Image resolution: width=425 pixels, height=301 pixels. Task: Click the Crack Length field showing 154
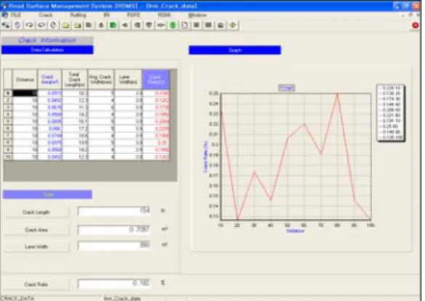[x=114, y=211]
